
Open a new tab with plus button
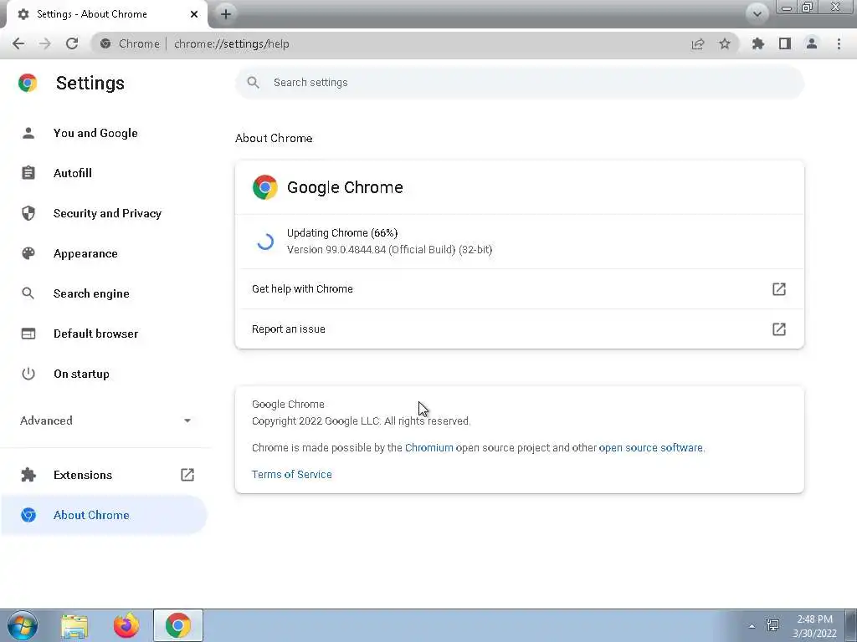tap(226, 14)
